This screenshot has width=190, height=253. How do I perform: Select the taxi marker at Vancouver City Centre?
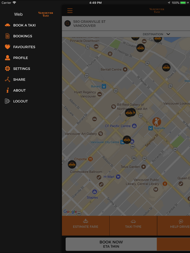pos(127,140)
